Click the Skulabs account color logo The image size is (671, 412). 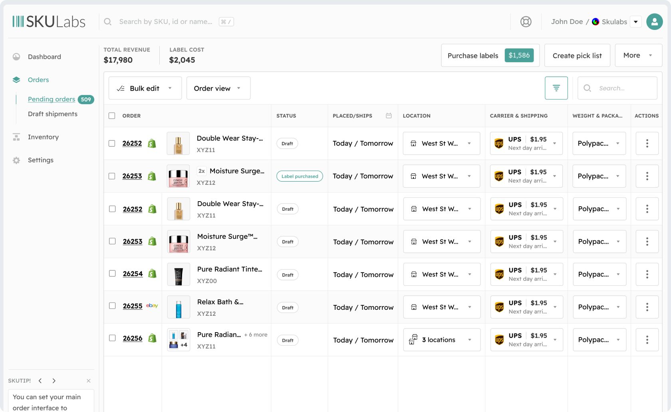coord(595,22)
